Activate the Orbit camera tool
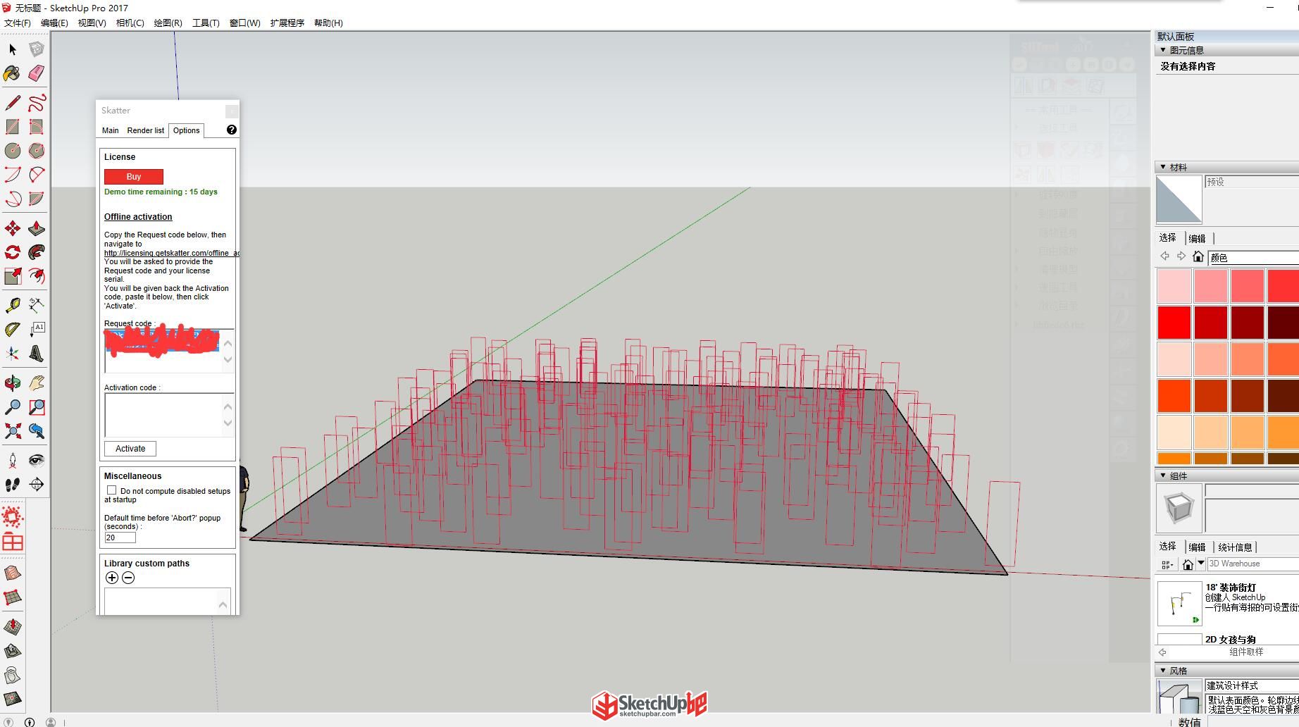Viewport: 1299px width, 727px height. coord(13,383)
